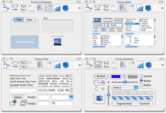166x113 pixels.
Task: Select Menus palette icon in Cocoa-Controls toolbar
Action: tap(90, 65)
